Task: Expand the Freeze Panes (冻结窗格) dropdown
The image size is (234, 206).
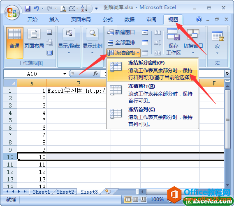Action: pyautogui.click(x=123, y=53)
